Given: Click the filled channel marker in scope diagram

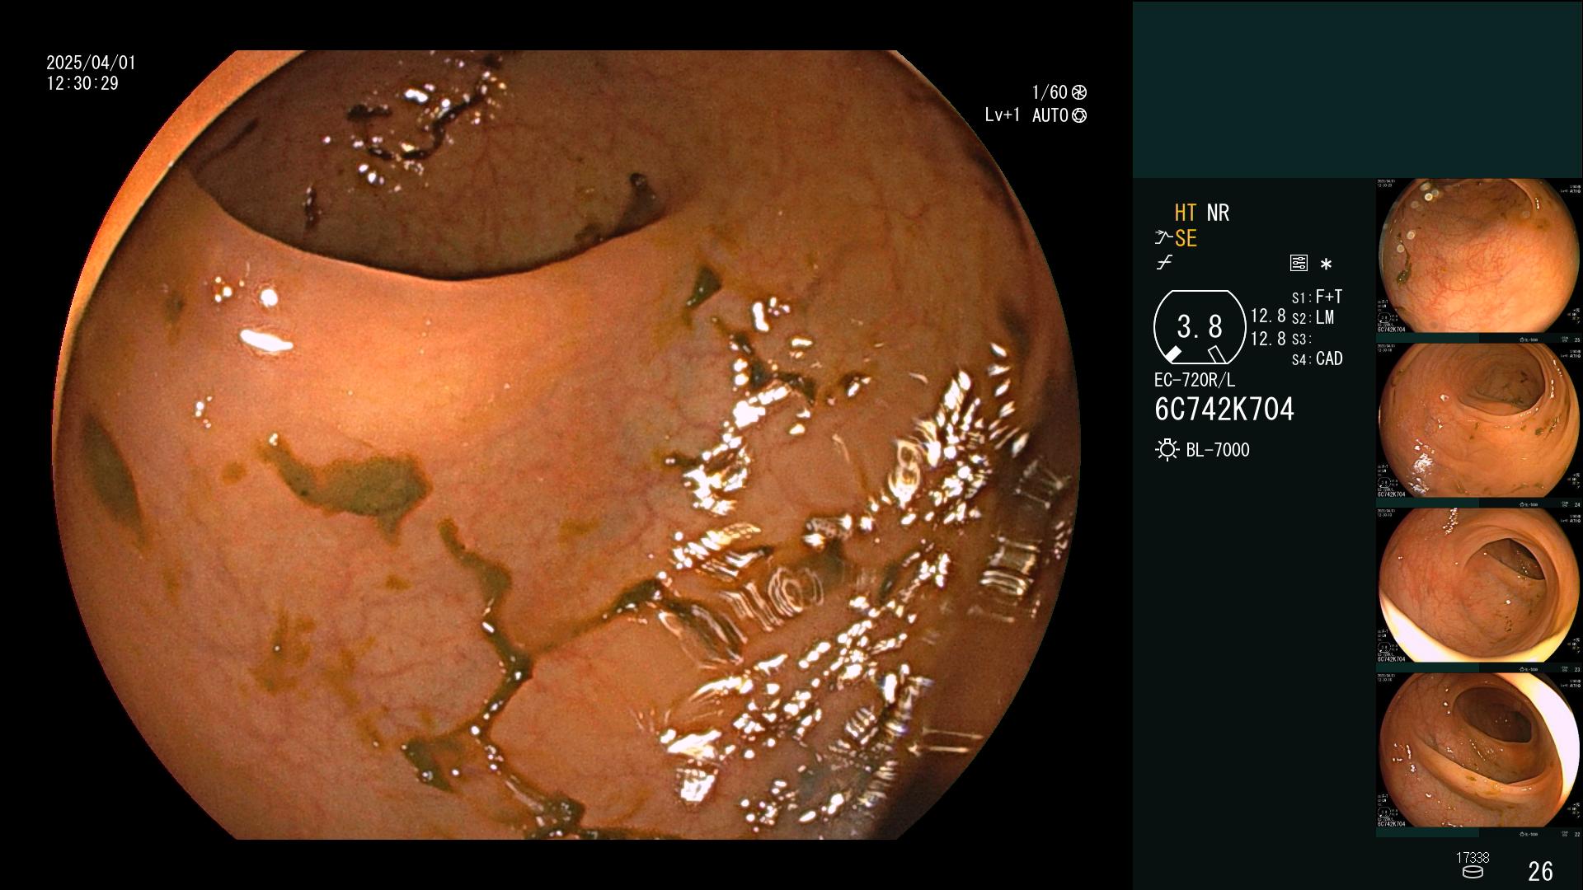Looking at the screenshot, I should [1172, 354].
